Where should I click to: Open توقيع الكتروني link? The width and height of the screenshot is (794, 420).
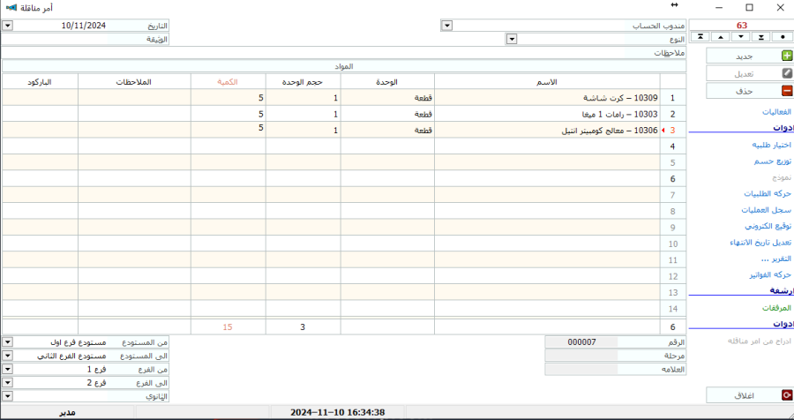pos(768,226)
